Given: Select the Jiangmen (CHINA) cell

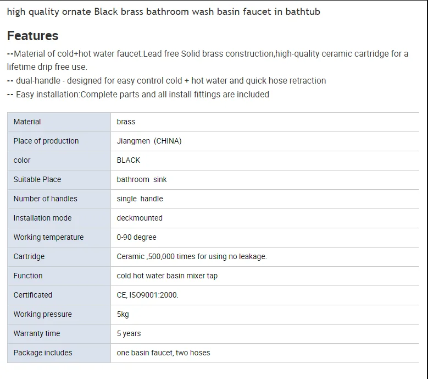Looking at the screenshot, I should 149,141.
